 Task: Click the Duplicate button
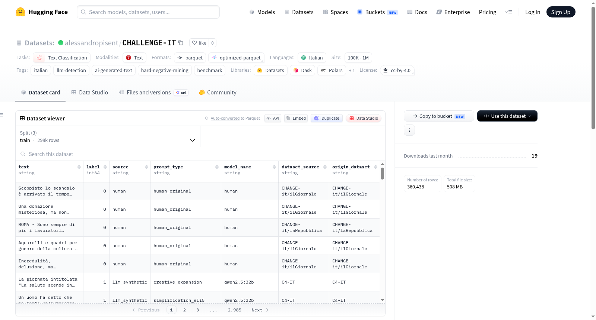(x=327, y=118)
